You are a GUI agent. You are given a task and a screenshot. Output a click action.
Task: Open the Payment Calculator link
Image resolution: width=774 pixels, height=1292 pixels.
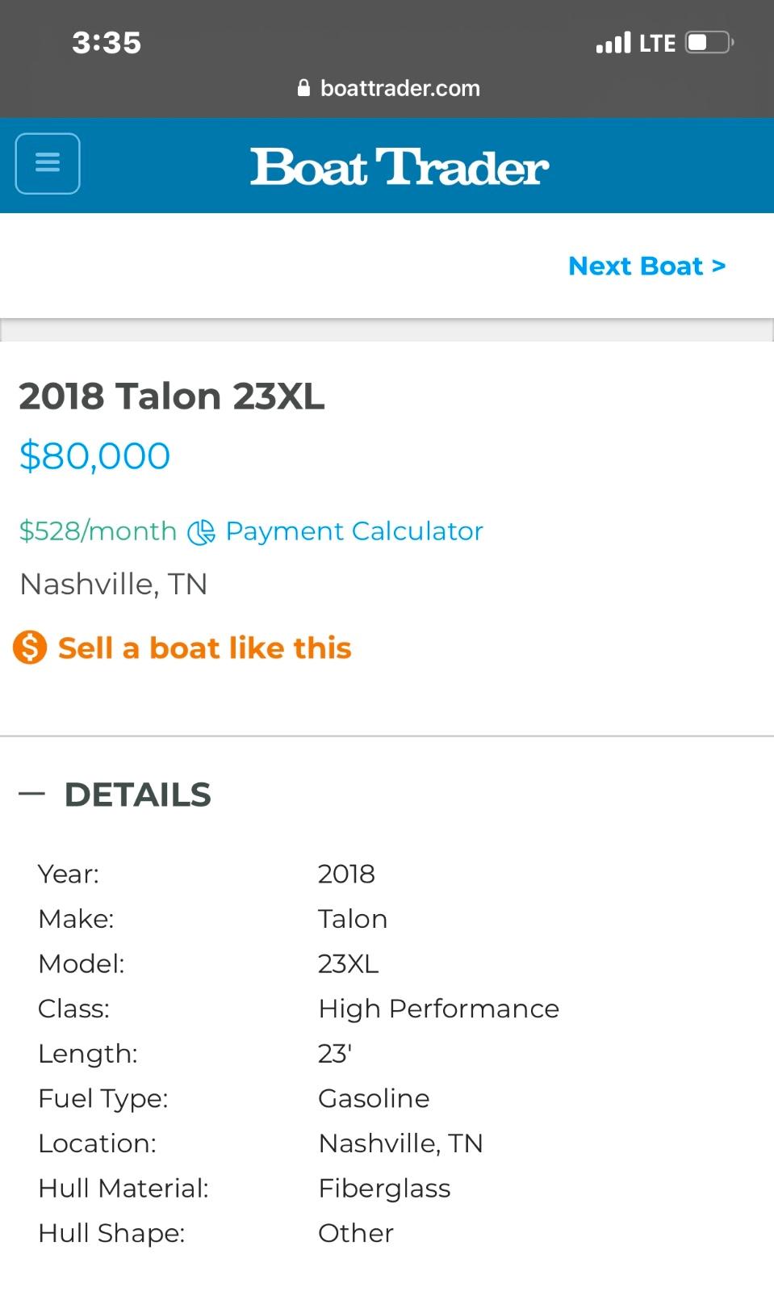[354, 531]
